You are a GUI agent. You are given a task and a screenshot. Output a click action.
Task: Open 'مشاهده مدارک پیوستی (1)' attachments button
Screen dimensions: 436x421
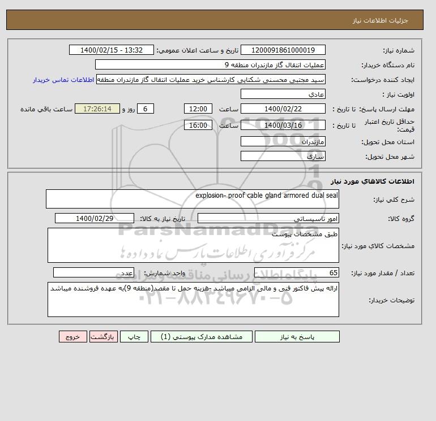202,336
